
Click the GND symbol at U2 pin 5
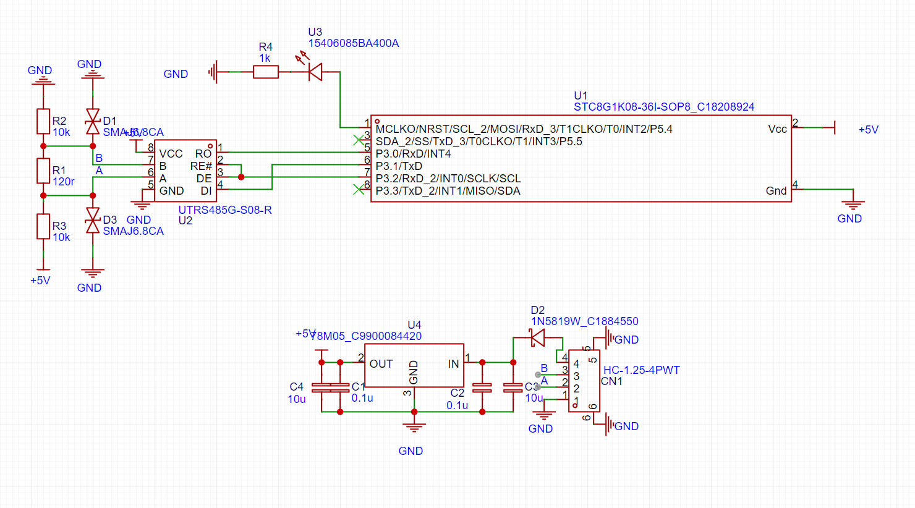(x=142, y=205)
